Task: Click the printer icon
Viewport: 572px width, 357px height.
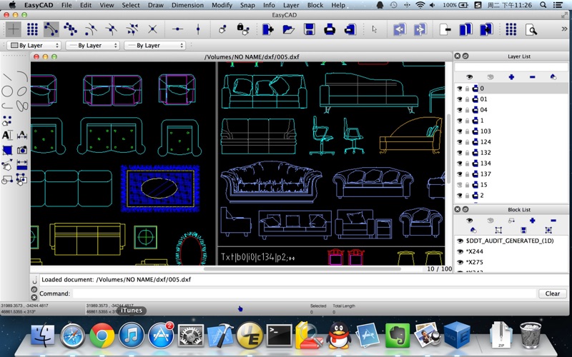Action: pos(330,29)
